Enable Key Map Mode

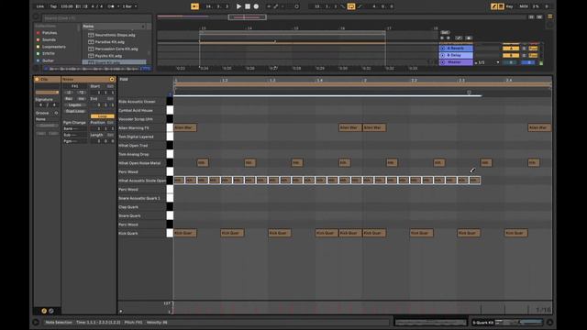510,6
